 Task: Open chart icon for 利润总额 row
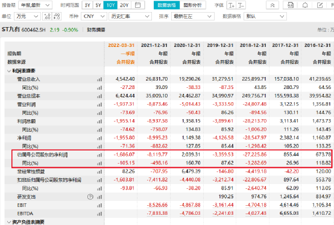99,122
